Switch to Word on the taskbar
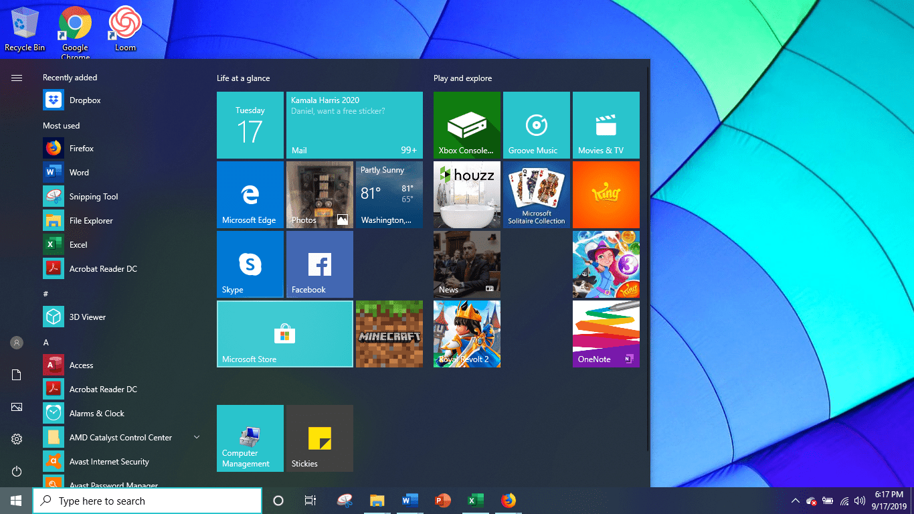This screenshot has height=514, width=914. pos(410,501)
